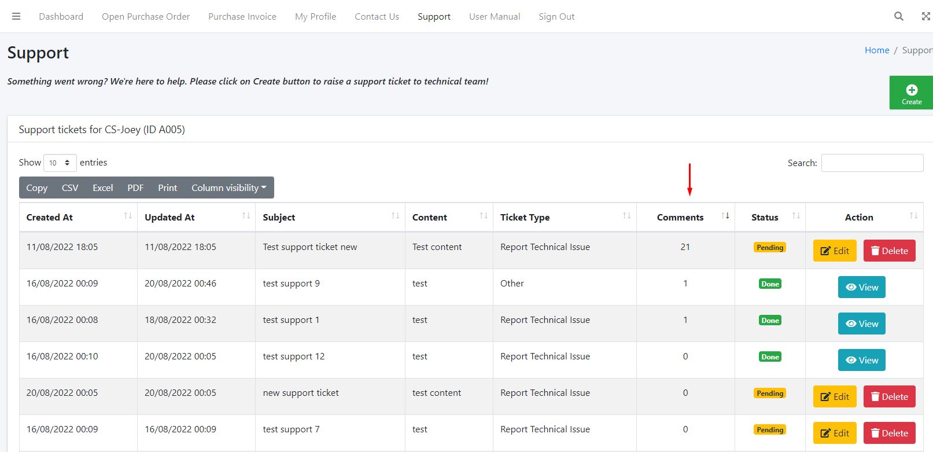The width and height of the screenshot is (933, 452).
Task: Sort table by Status column
Action: pyautogui.click(x=796, y=216)
